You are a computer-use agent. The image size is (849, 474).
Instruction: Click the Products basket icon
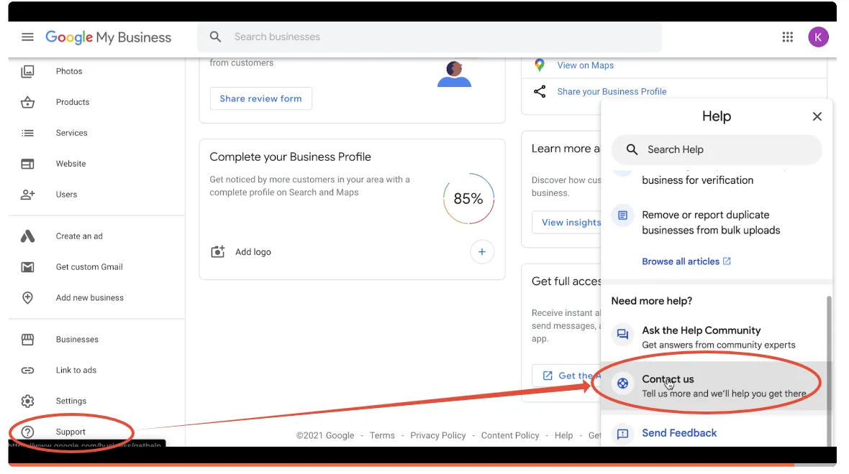[x=27, y=102]
